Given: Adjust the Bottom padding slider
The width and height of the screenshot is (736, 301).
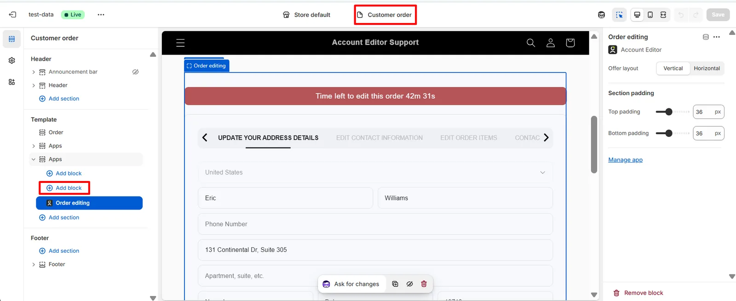Looking at the screenshot, I should [669, 133].
